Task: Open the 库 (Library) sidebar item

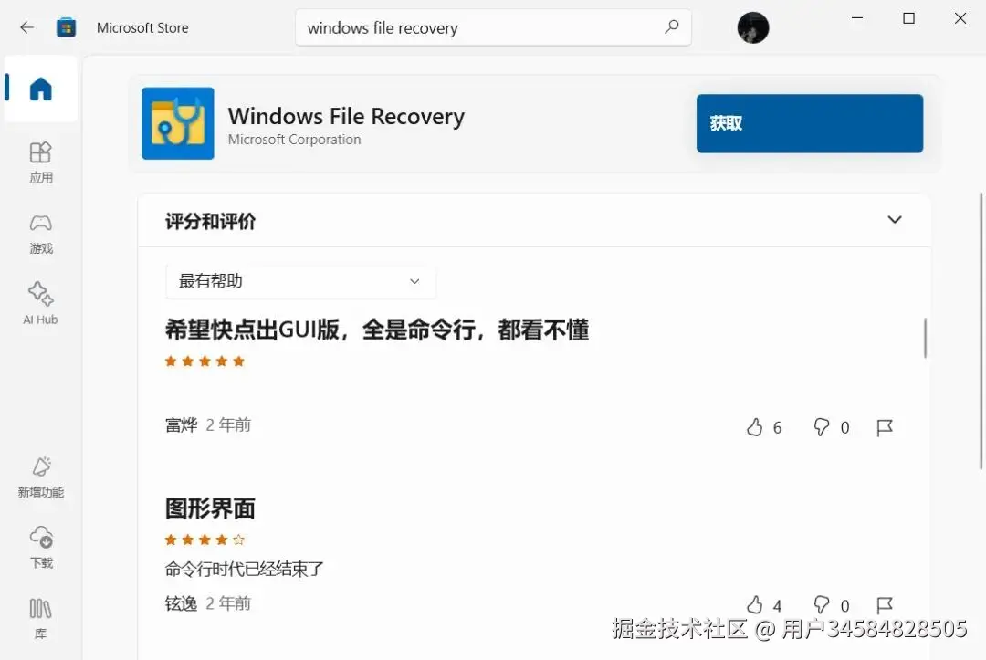Action: coord(41,619)
